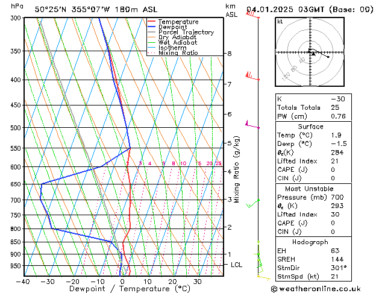Viewport: 379px width, 293px height.
Task: Click the mixing ratio label '10' on the chart
Action: 183,163
